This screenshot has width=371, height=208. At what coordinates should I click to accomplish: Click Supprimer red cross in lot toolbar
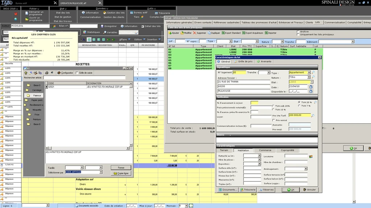tap(194, 33)
